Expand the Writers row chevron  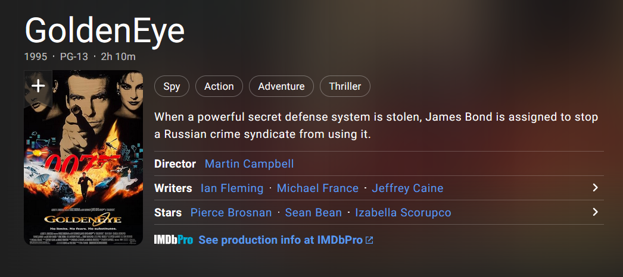594,188
